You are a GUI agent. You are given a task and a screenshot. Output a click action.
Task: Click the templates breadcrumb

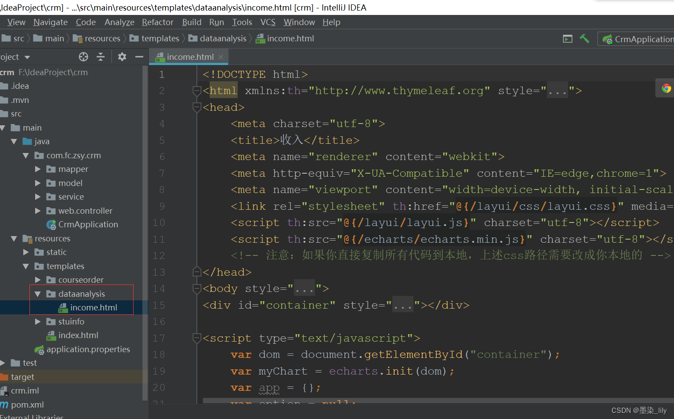[x=154, y=39]
